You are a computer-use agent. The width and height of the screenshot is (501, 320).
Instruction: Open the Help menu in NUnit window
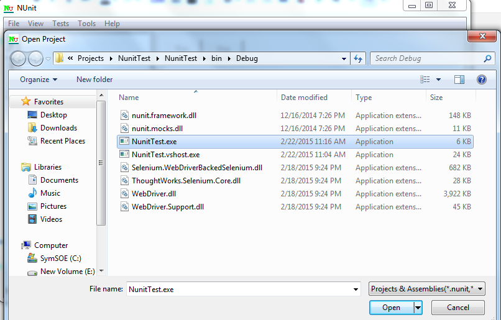(x=112, y=24)
